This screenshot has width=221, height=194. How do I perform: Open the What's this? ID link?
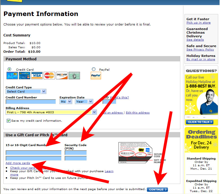tap(119, 97)
